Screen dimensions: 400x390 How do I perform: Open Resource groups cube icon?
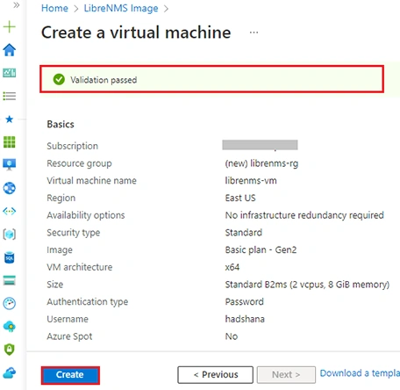[10, 235]
